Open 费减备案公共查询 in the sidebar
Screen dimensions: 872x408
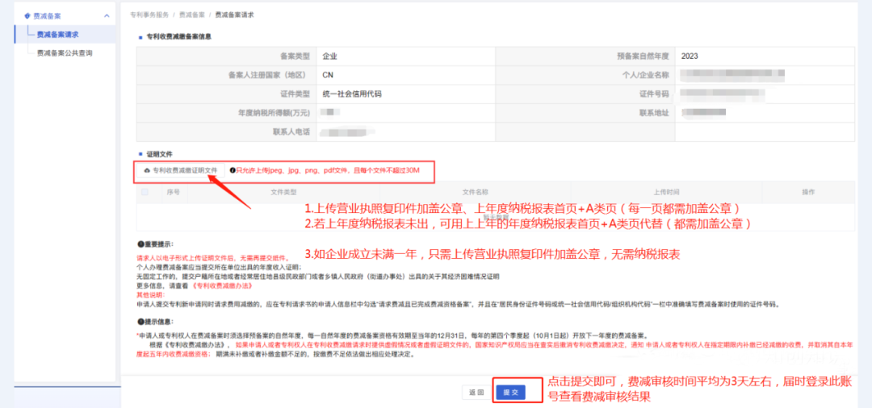(x=64, y=53)
